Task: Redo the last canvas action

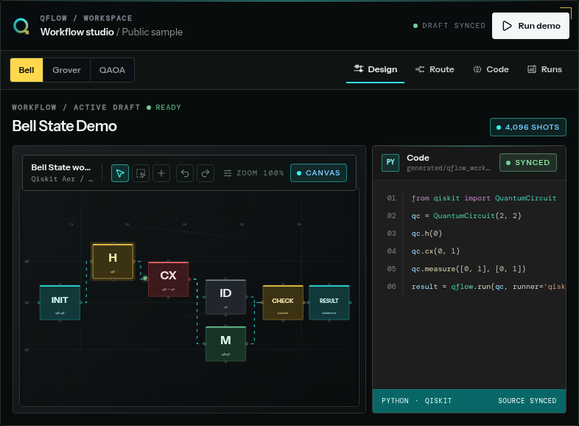Action: point(206,173)
